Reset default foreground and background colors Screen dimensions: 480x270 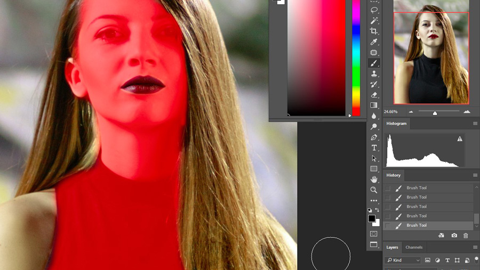[x=370, y=210]
